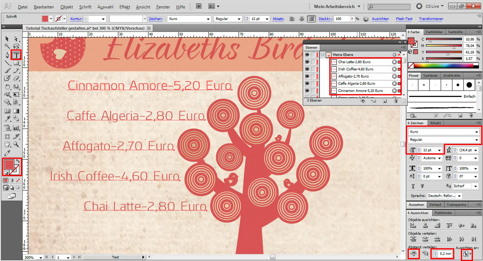Viewport: 483px width, 261px height.
Task: Pick the Eyedropper tool
Action: click(x=7, y=118)
